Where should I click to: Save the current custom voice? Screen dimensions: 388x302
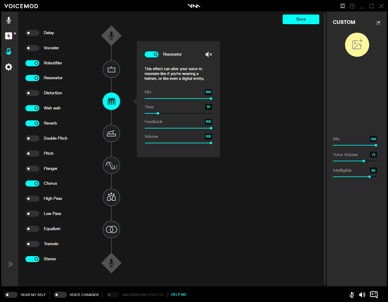(x=301, y=19)
